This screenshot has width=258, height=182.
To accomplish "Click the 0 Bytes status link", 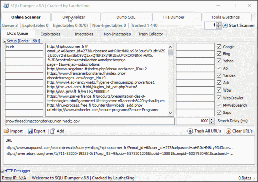I will click(x=245, y=178).
